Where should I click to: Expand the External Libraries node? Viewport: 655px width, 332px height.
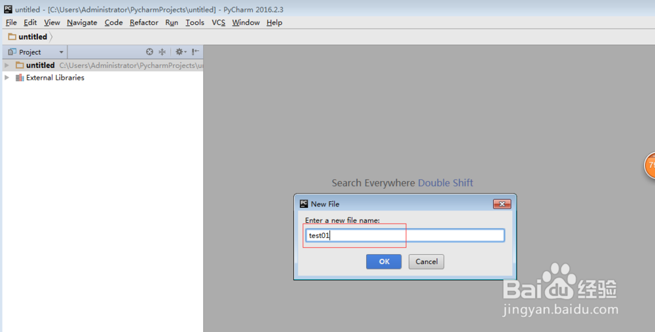coord(7,78)
